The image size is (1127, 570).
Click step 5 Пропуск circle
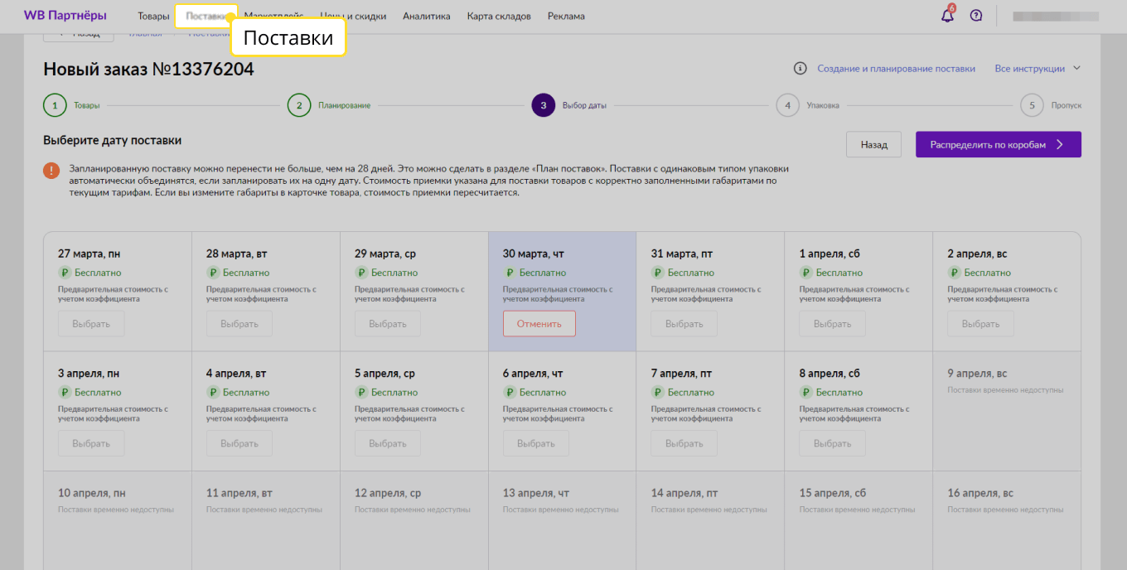tap(1032, 105)
